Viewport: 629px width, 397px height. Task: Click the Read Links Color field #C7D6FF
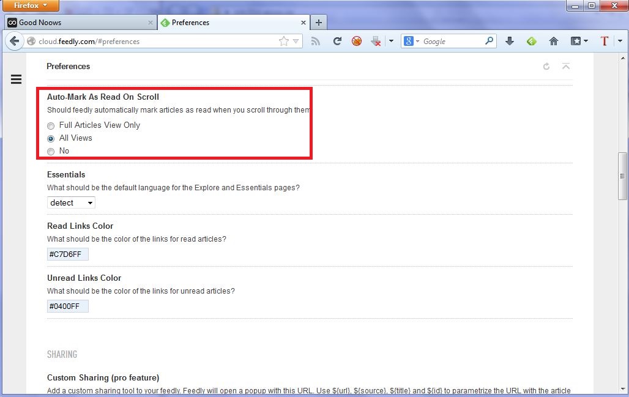point(68,254)
